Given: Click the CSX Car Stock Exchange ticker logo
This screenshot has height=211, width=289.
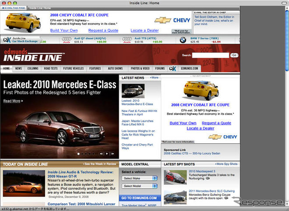Looking at the screenshot, I should tap(21, 40).
